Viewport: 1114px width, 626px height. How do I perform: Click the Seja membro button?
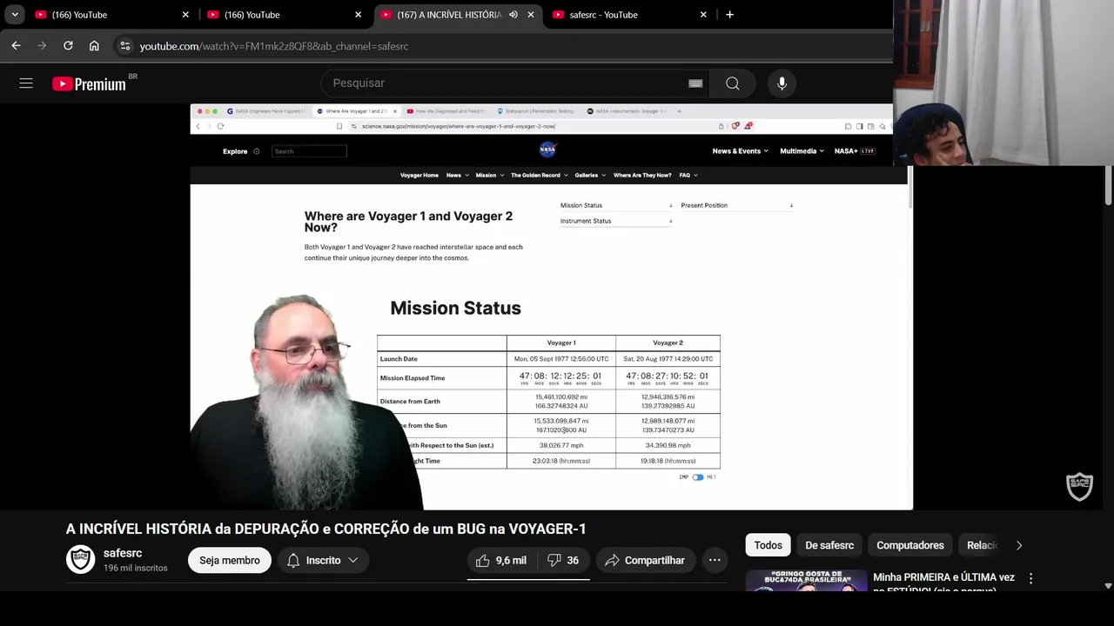point(230,560)
